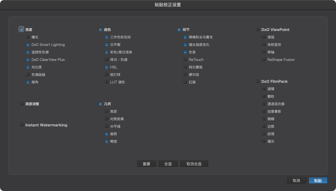Uncheck 暗角 checkbox
The image size is (336, 191).
click(28, 82)
